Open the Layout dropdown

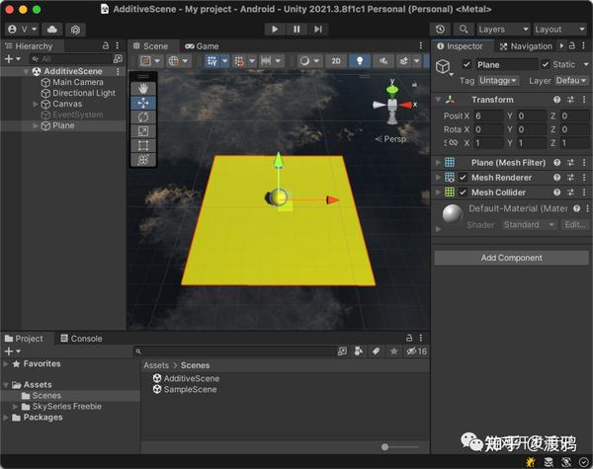(x=559, y=29)
